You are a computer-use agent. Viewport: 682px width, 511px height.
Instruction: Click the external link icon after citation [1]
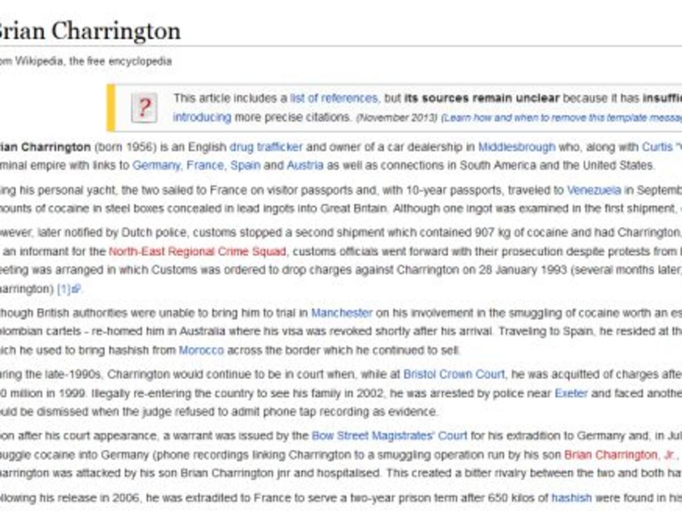pyautogui.click(x=77, y=289)
